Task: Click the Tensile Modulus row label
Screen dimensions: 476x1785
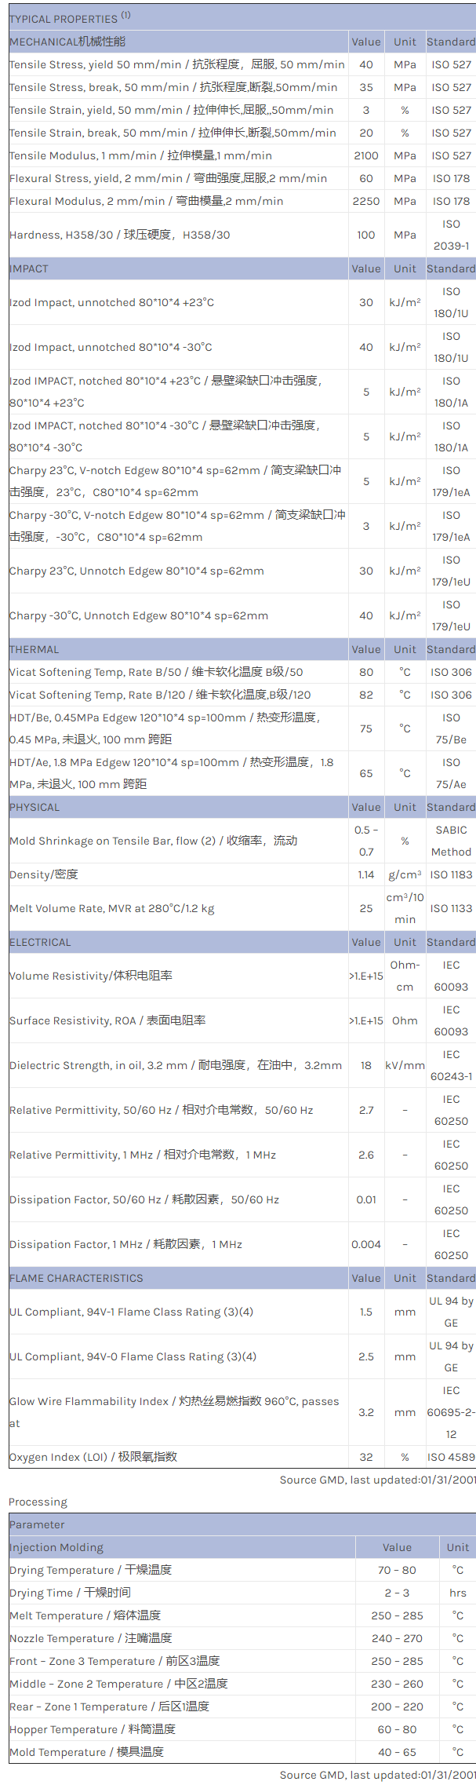Action: click(x=140, y=155)
